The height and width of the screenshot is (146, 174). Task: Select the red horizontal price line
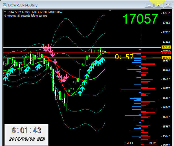[82, 53]
